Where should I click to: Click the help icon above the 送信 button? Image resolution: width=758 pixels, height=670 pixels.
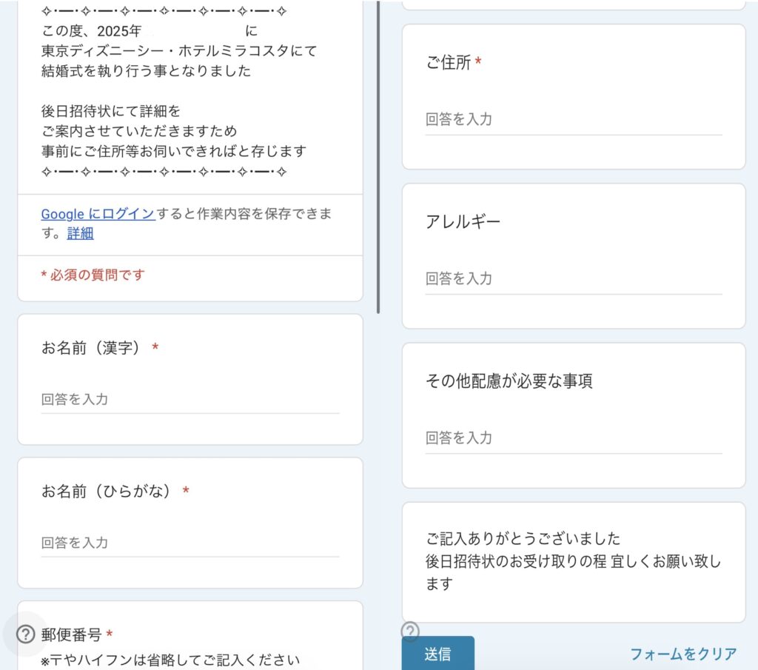tap(410, 631)
